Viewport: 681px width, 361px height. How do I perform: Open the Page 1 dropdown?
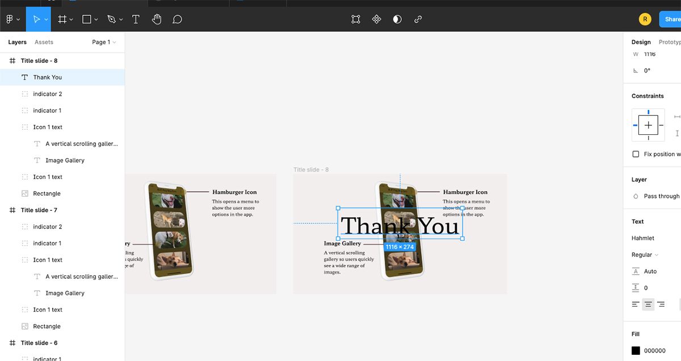(x=104, y=42)
